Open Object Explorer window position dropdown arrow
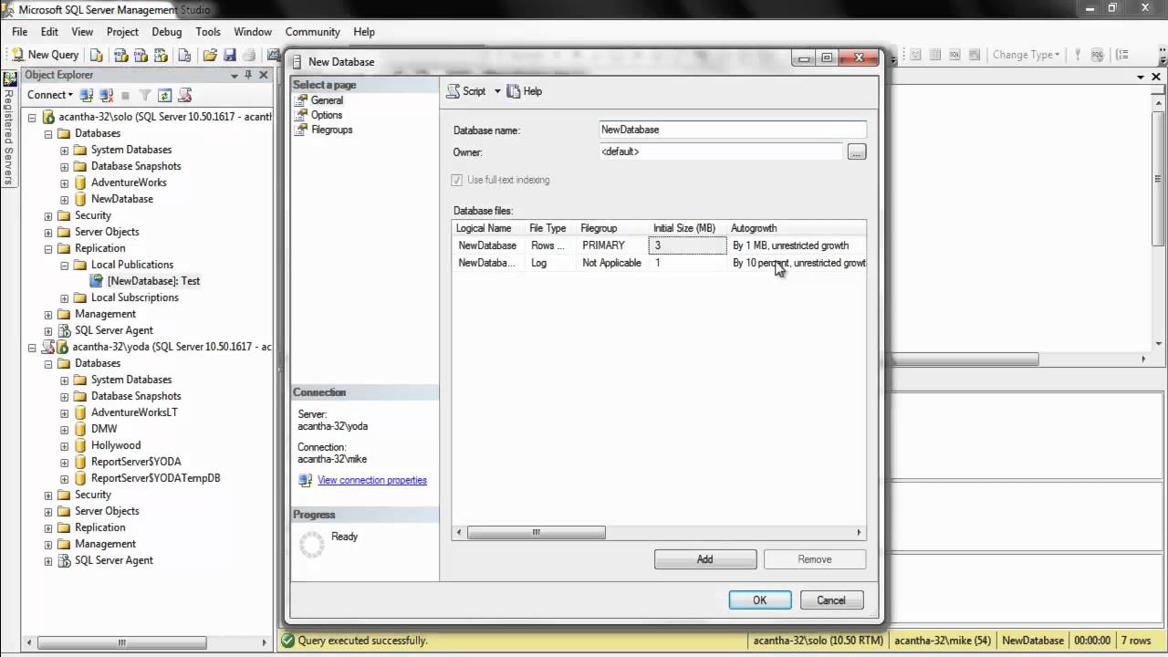This screenshot has width=1168, height=657. pos(235,75)
